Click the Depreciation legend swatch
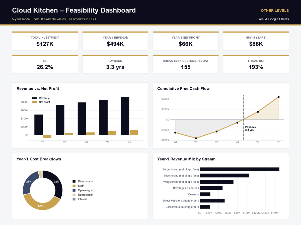 pyautogui.click(x=74, y=195)
